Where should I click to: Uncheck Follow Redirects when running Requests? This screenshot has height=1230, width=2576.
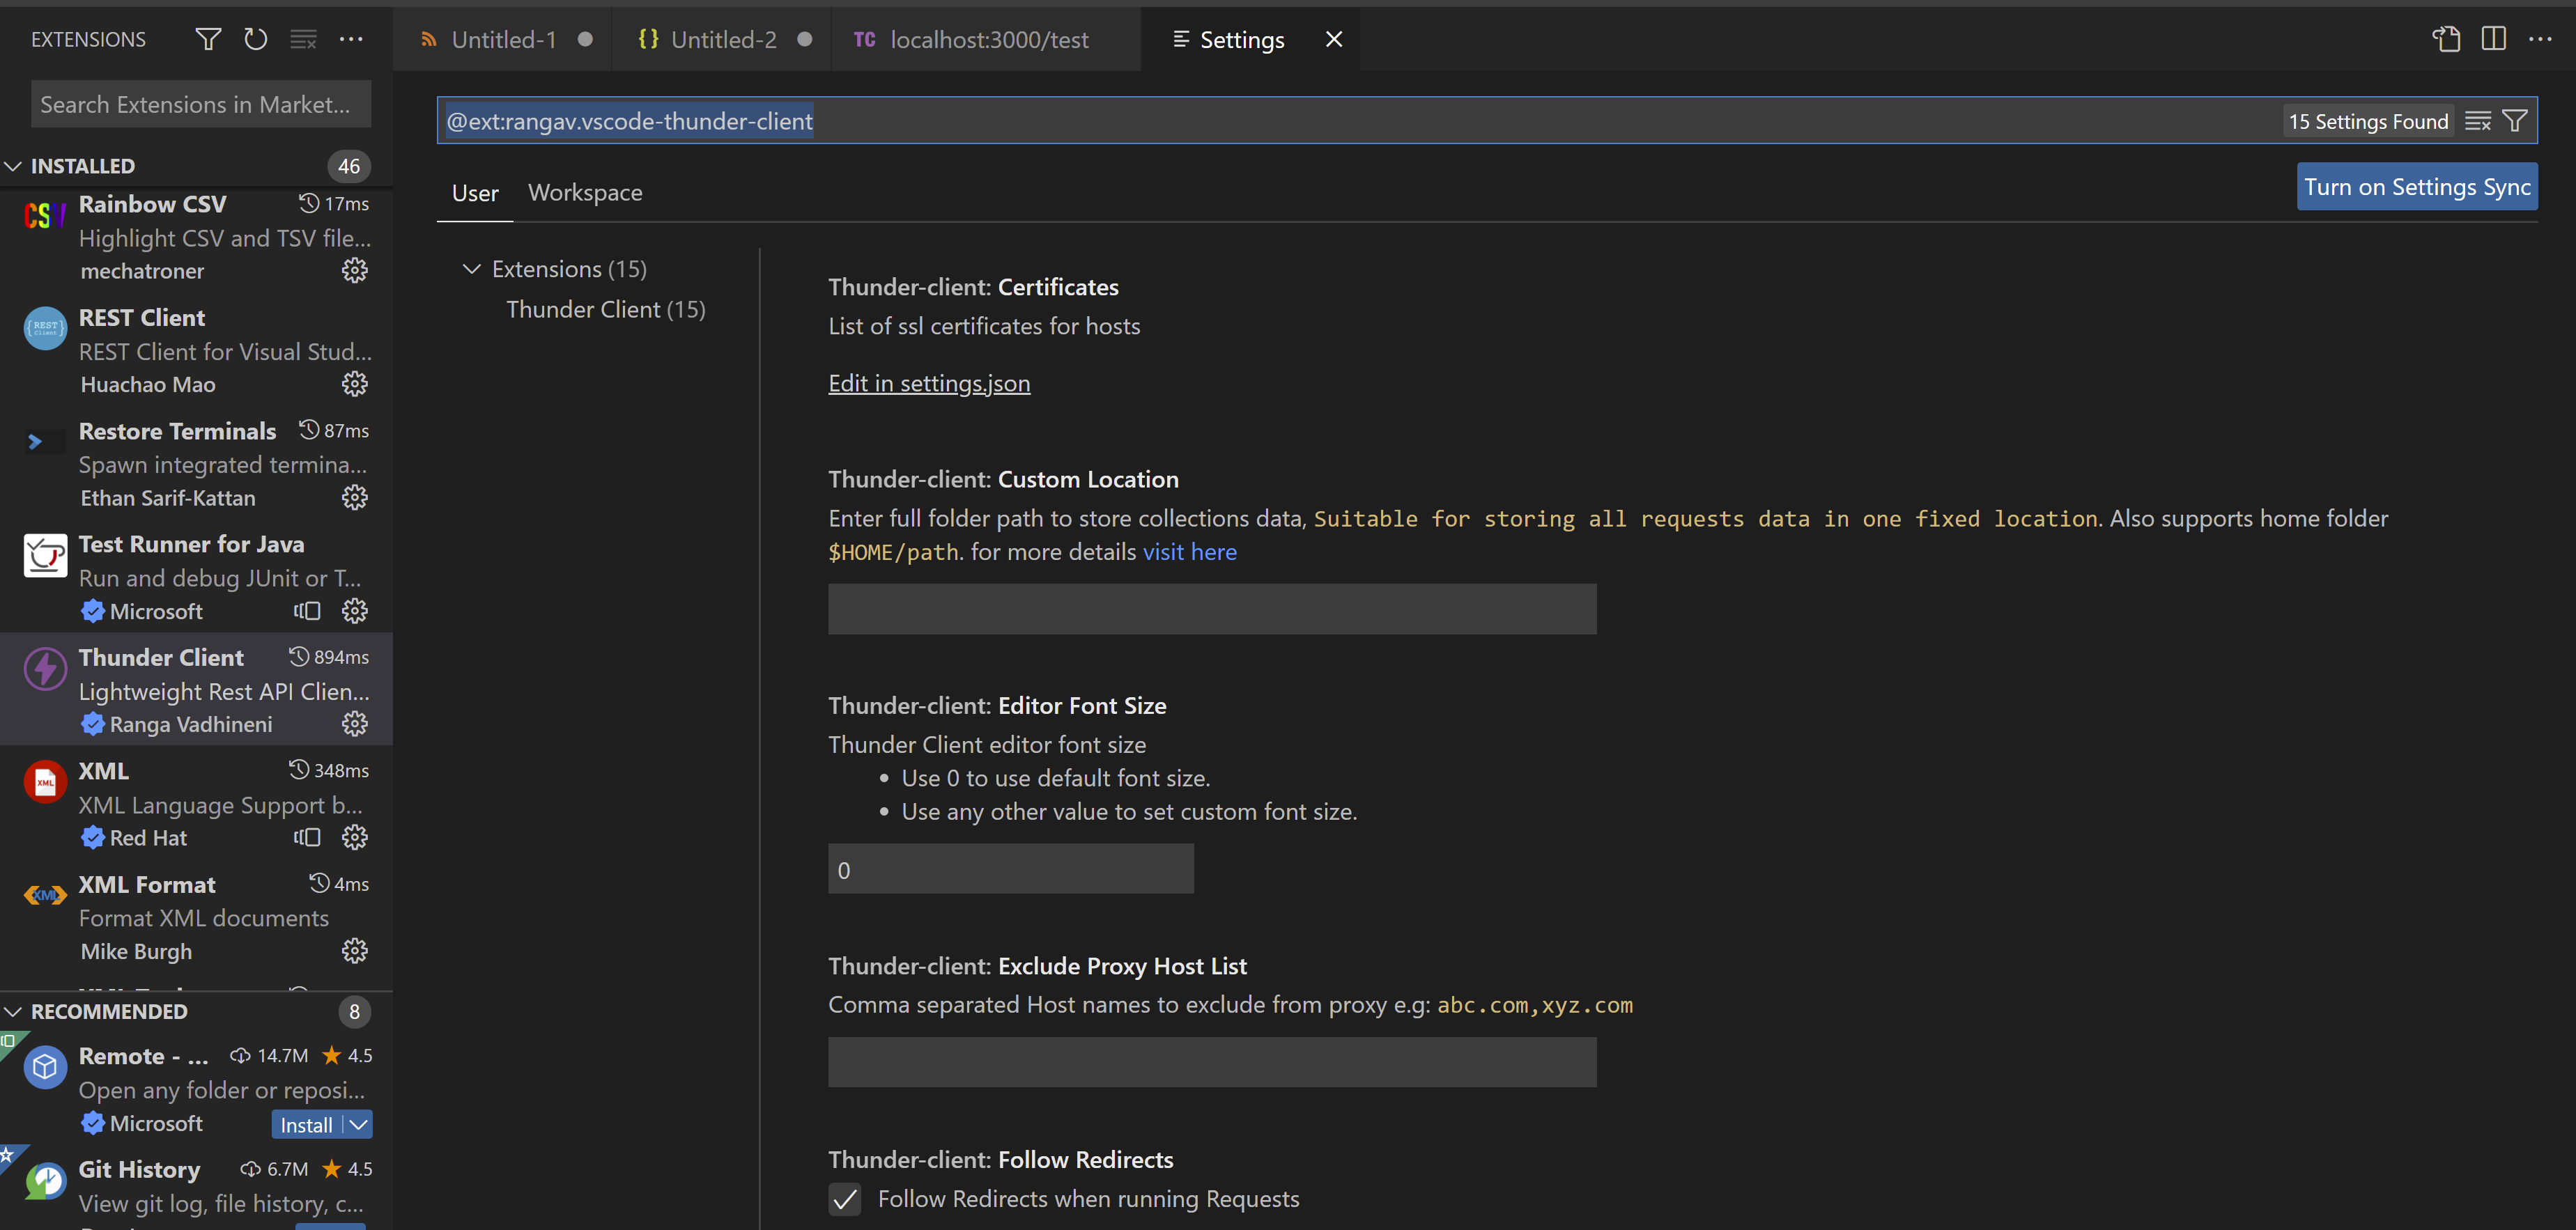pyautogui.click(x=845, y=1199)
